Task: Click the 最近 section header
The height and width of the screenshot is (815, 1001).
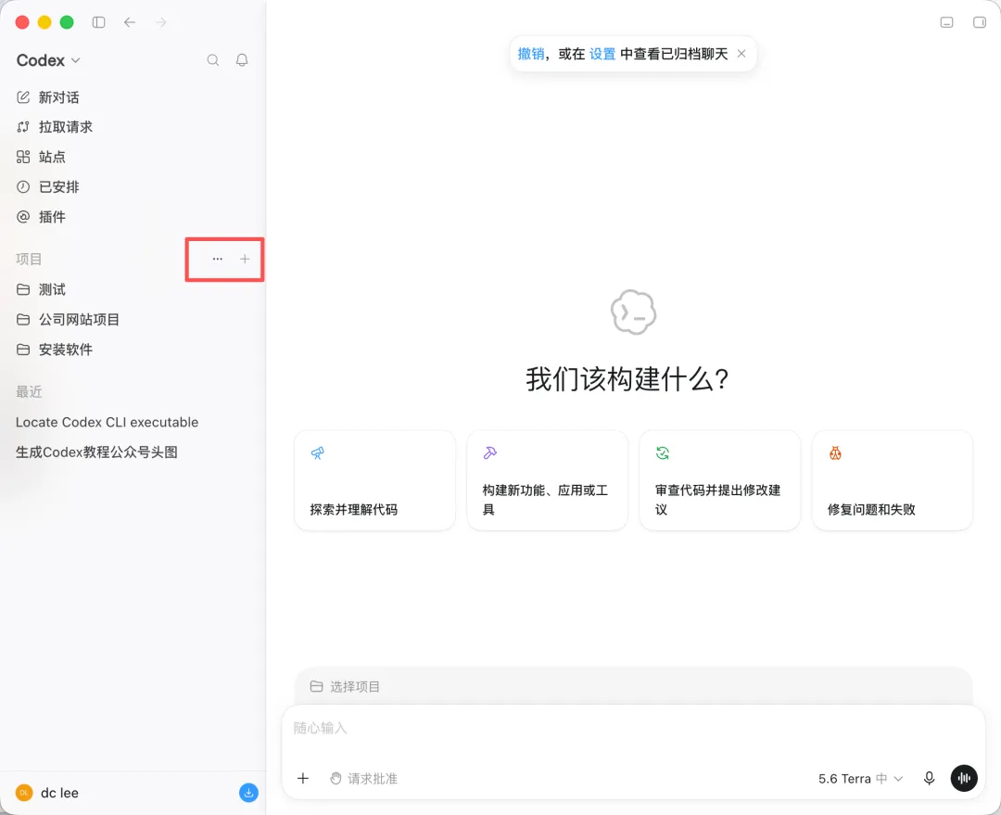Action: 29,391
